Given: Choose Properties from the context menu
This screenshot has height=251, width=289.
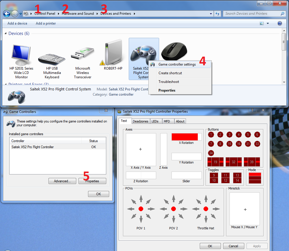Looking at the screenshot, I should pos(180,90).
